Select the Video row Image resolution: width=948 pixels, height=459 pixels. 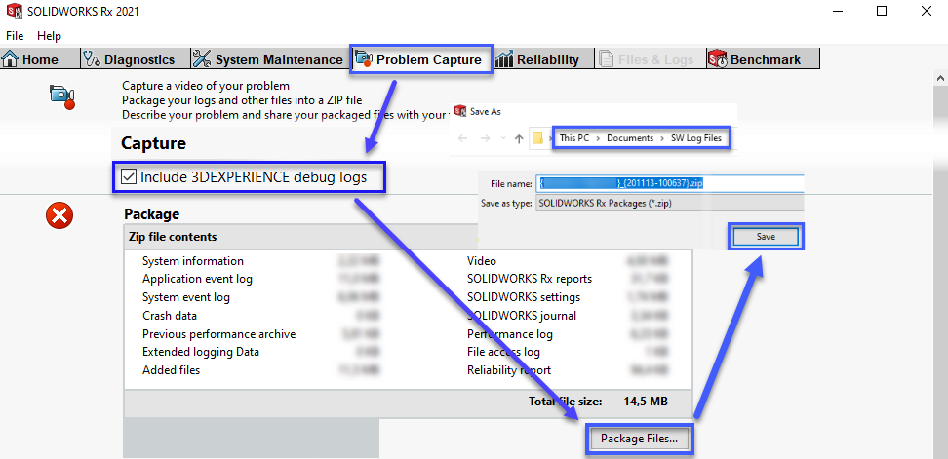point(481,261)
